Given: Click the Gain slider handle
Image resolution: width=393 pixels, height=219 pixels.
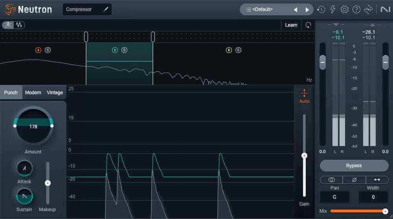Looking at the screenshot, I should 304,156.
